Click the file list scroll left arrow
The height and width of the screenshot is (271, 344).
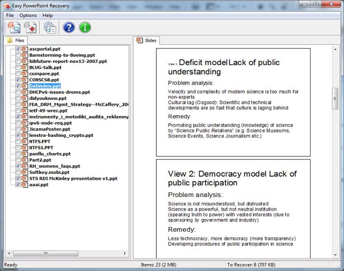pos(9,253)
